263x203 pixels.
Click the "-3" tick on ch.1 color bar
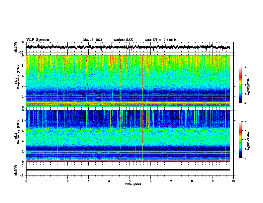(245, 67)
